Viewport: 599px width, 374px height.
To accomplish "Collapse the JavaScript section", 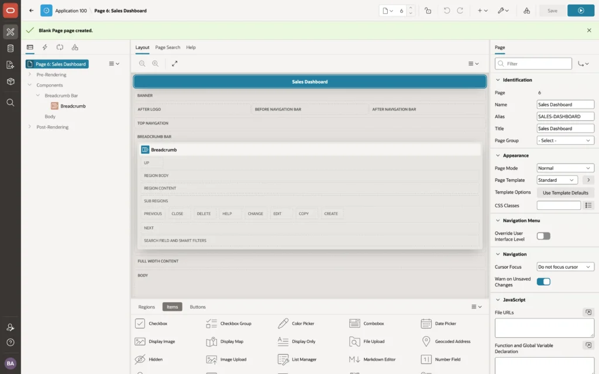I will 497,300.
